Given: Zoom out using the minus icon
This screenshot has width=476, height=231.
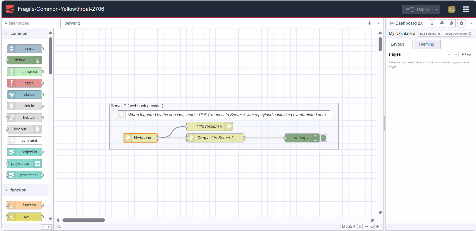Looking at the screenshot, I should pos(367,227).
